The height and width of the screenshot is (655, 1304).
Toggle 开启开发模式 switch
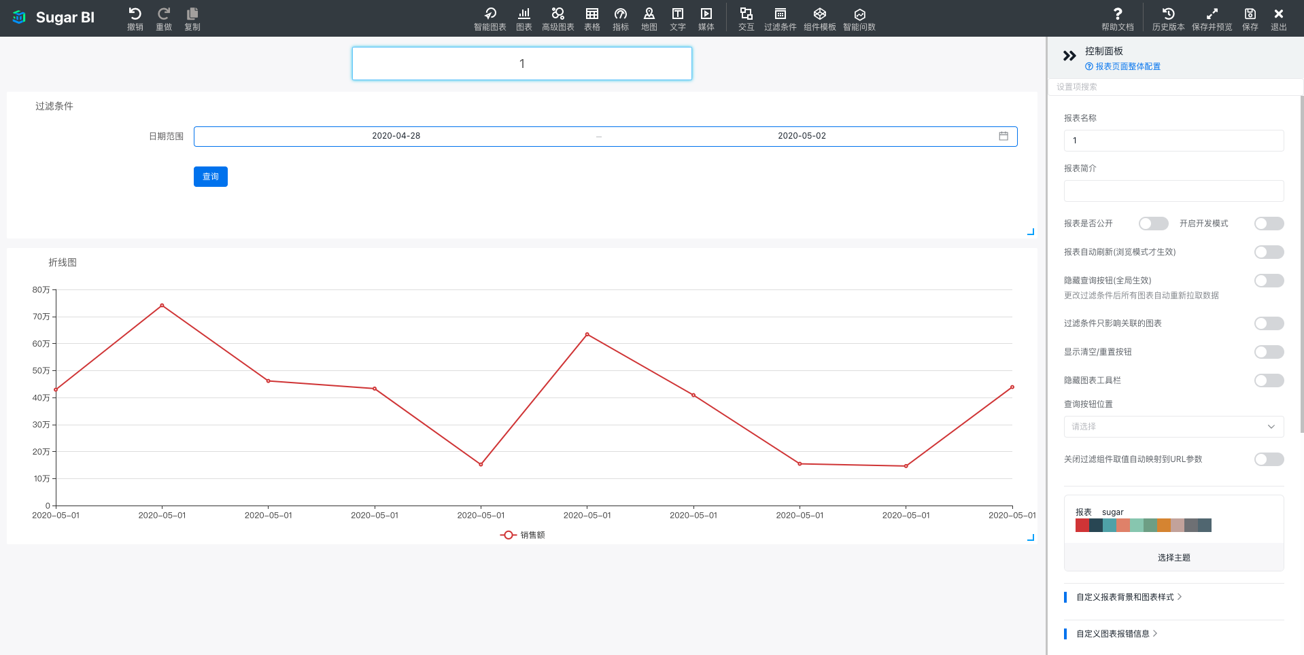[x=1269, y=224]
